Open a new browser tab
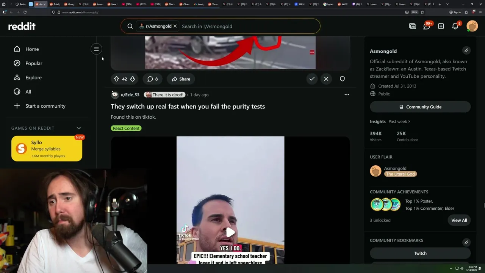485x273 pixels. coord(440,4)
